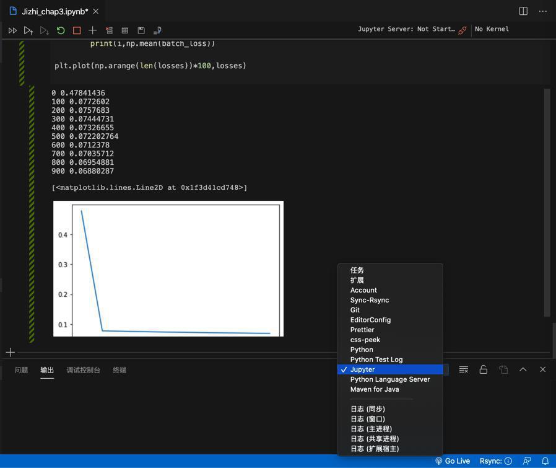Split the editor to the right
556x468 pixels.
pyautogui.click(x=523, y=11)
